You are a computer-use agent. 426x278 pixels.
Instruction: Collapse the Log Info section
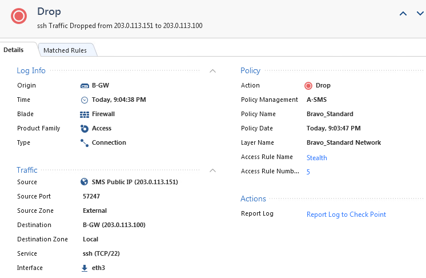(213, 71)
